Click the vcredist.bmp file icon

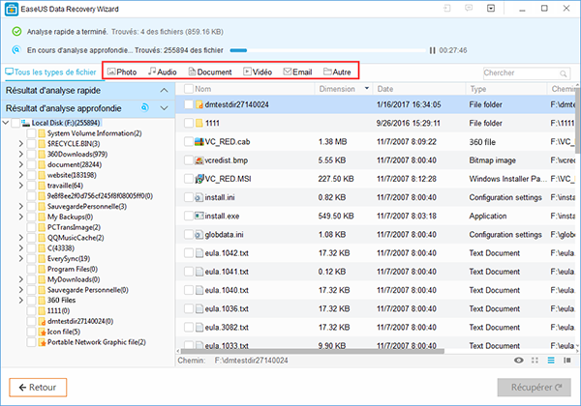pos(199,160)
